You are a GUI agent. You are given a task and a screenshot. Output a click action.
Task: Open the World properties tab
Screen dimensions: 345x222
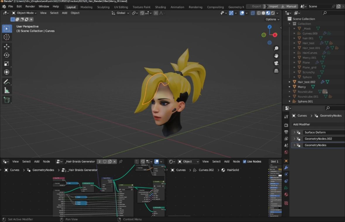tap(286, 152)
